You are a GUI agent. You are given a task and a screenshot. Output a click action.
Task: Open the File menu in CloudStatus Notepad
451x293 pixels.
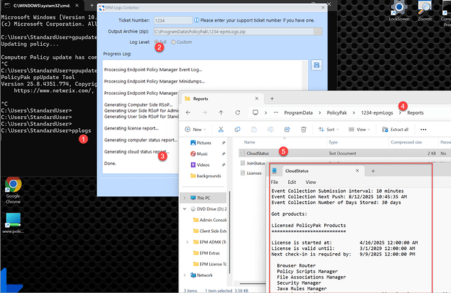275,182
